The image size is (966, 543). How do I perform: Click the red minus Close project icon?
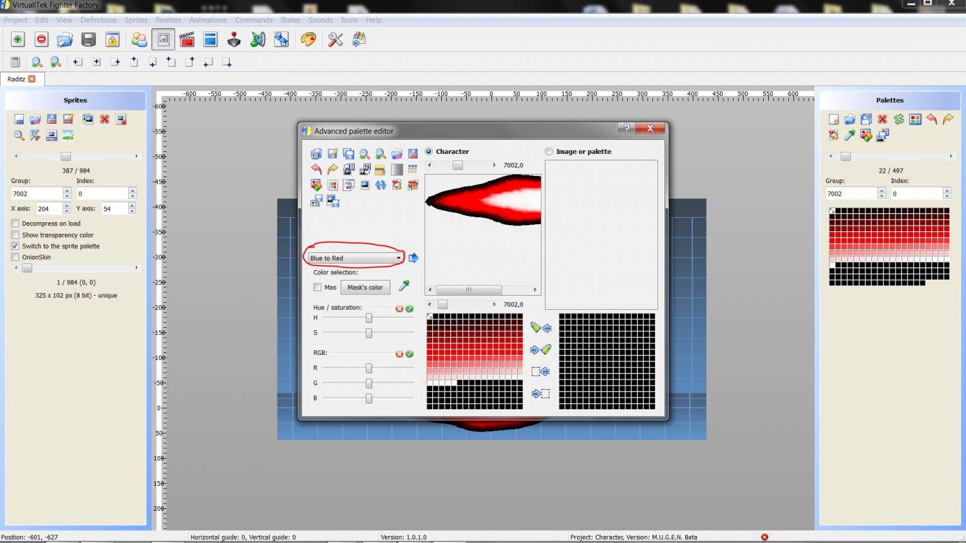click(41, 40)
